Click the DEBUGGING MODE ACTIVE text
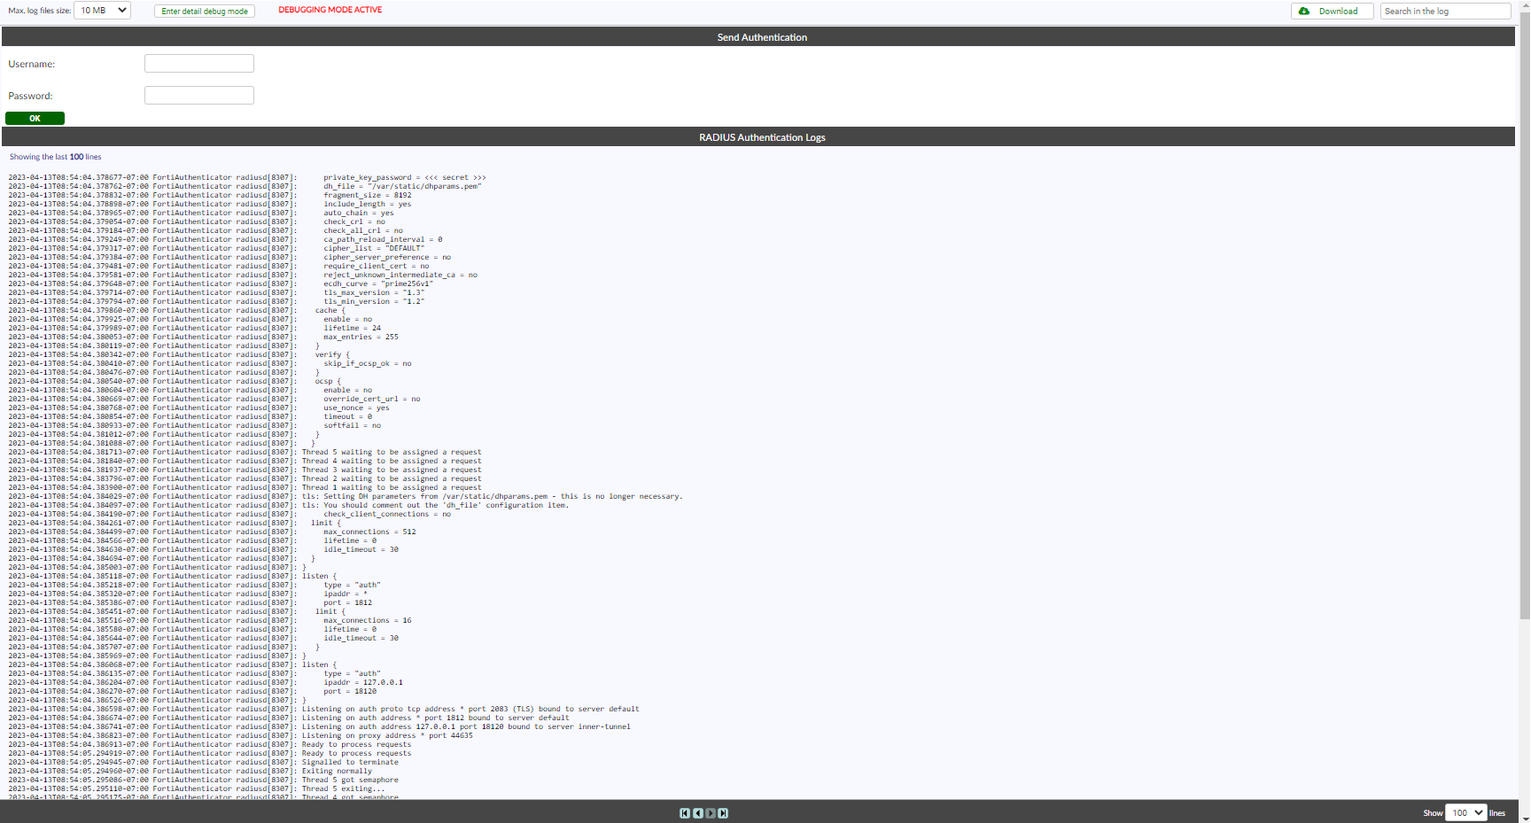This screenshot has width=1531, height=823. (329, 10)
